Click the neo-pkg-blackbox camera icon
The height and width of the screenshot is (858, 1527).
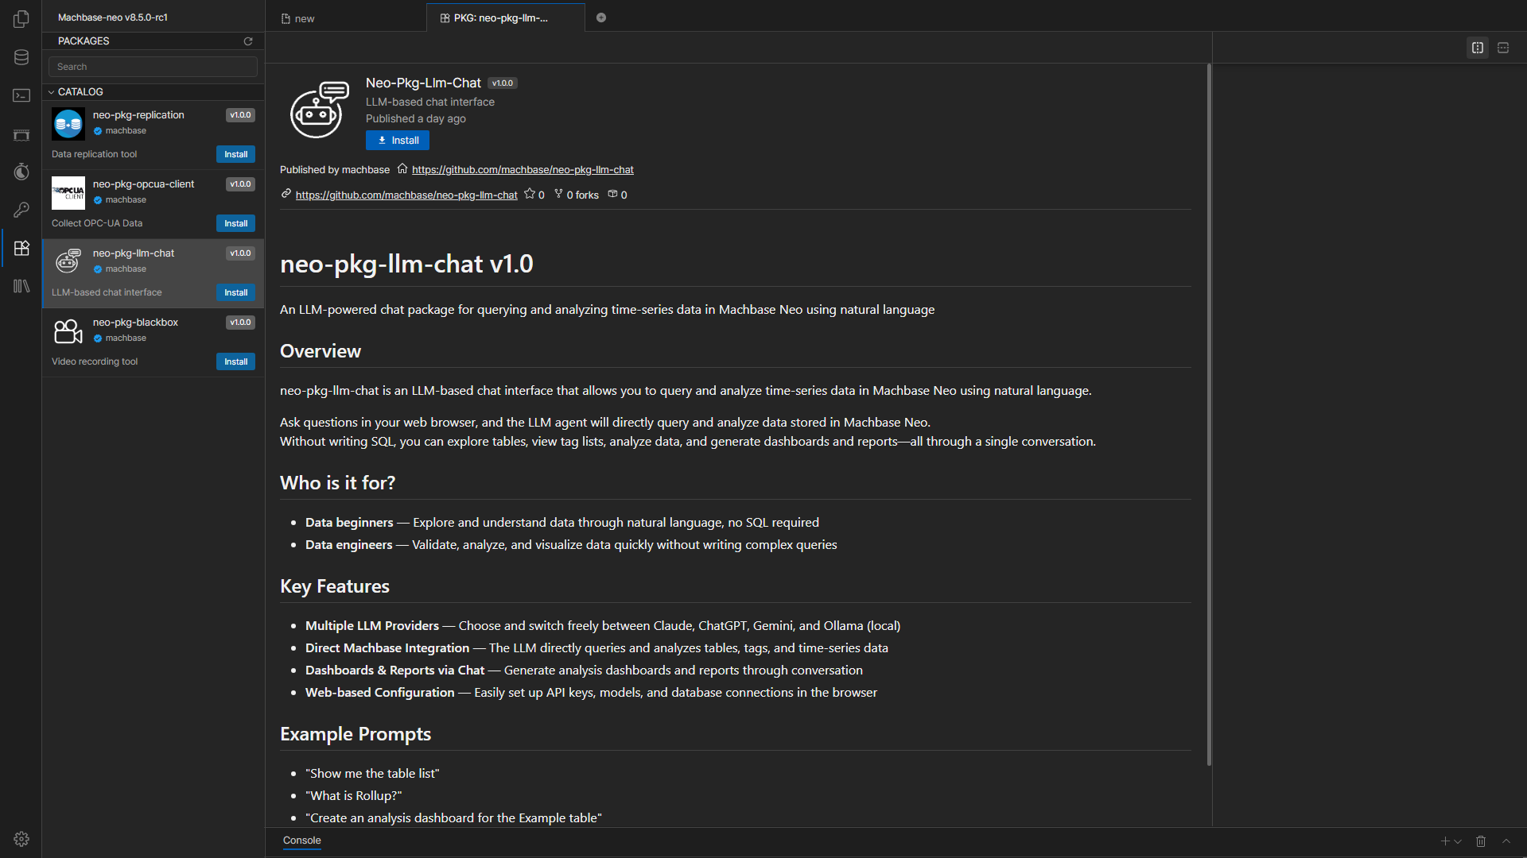[x=68, y=331]
